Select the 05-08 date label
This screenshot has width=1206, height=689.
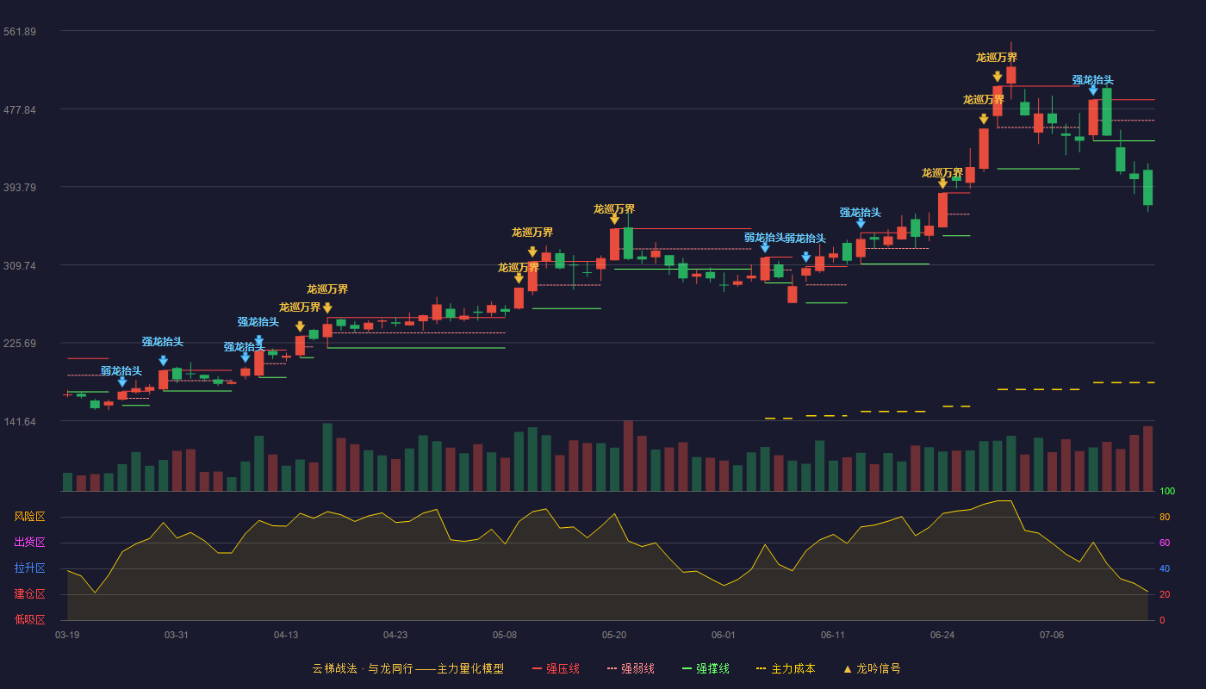pyautogui.click(x=505, y=635)
